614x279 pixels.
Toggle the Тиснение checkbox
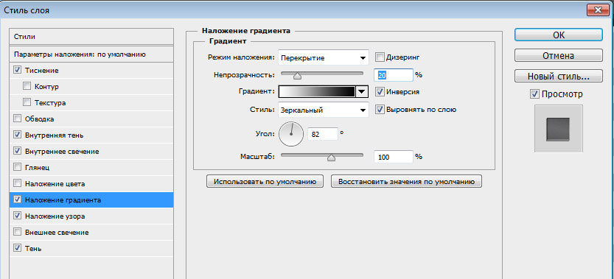click(x=17, y=71)
